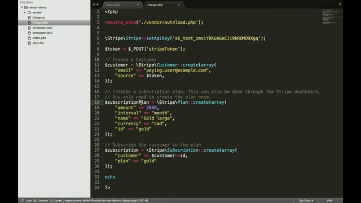Image resolution: width=361 pixels, height=203 pixels.
Task: Open style.css in the sidebar
Action: (x=38, y=43)
